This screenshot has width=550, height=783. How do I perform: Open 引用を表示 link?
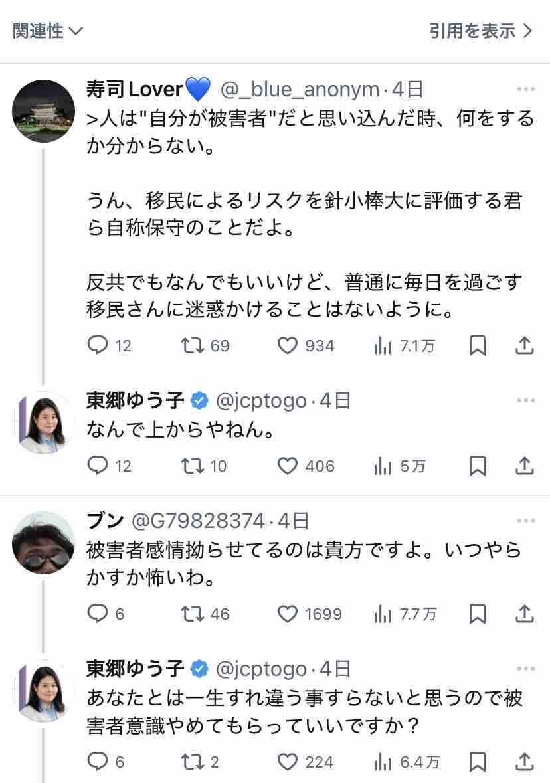(481, 31)
